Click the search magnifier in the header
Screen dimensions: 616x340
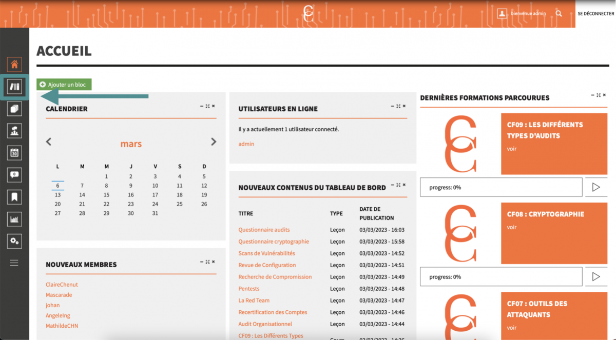559,13
